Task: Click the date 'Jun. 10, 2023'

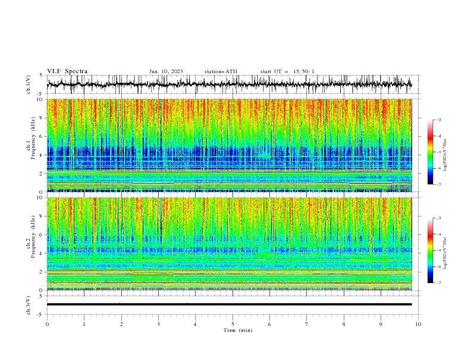Action: (x=166, y=71)
